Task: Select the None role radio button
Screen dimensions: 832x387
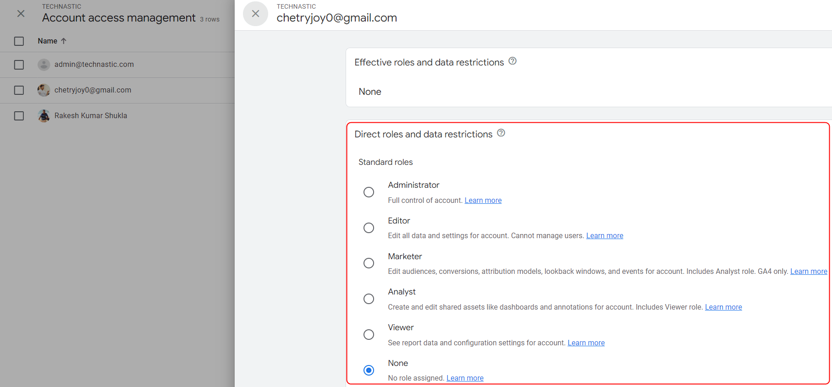Action: (369, 370)
